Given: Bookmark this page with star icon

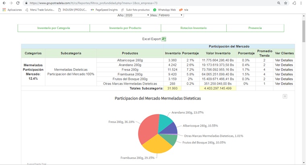Looking at the screenshot, I should 285,3.
